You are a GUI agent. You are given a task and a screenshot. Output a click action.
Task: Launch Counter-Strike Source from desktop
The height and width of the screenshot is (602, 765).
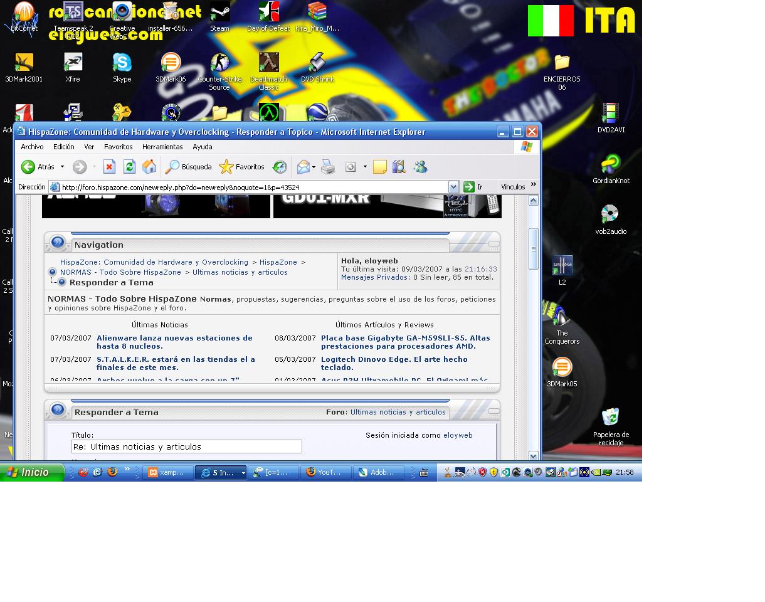click(x=219, y=71)
